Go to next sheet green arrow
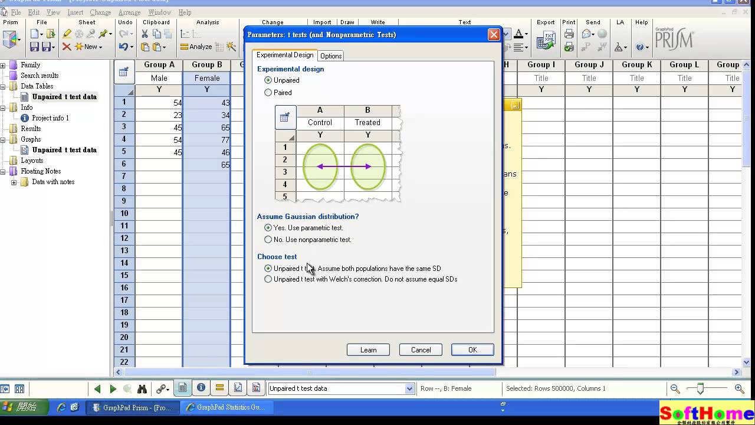Screen dimensions: 755x425 [113, 388]
